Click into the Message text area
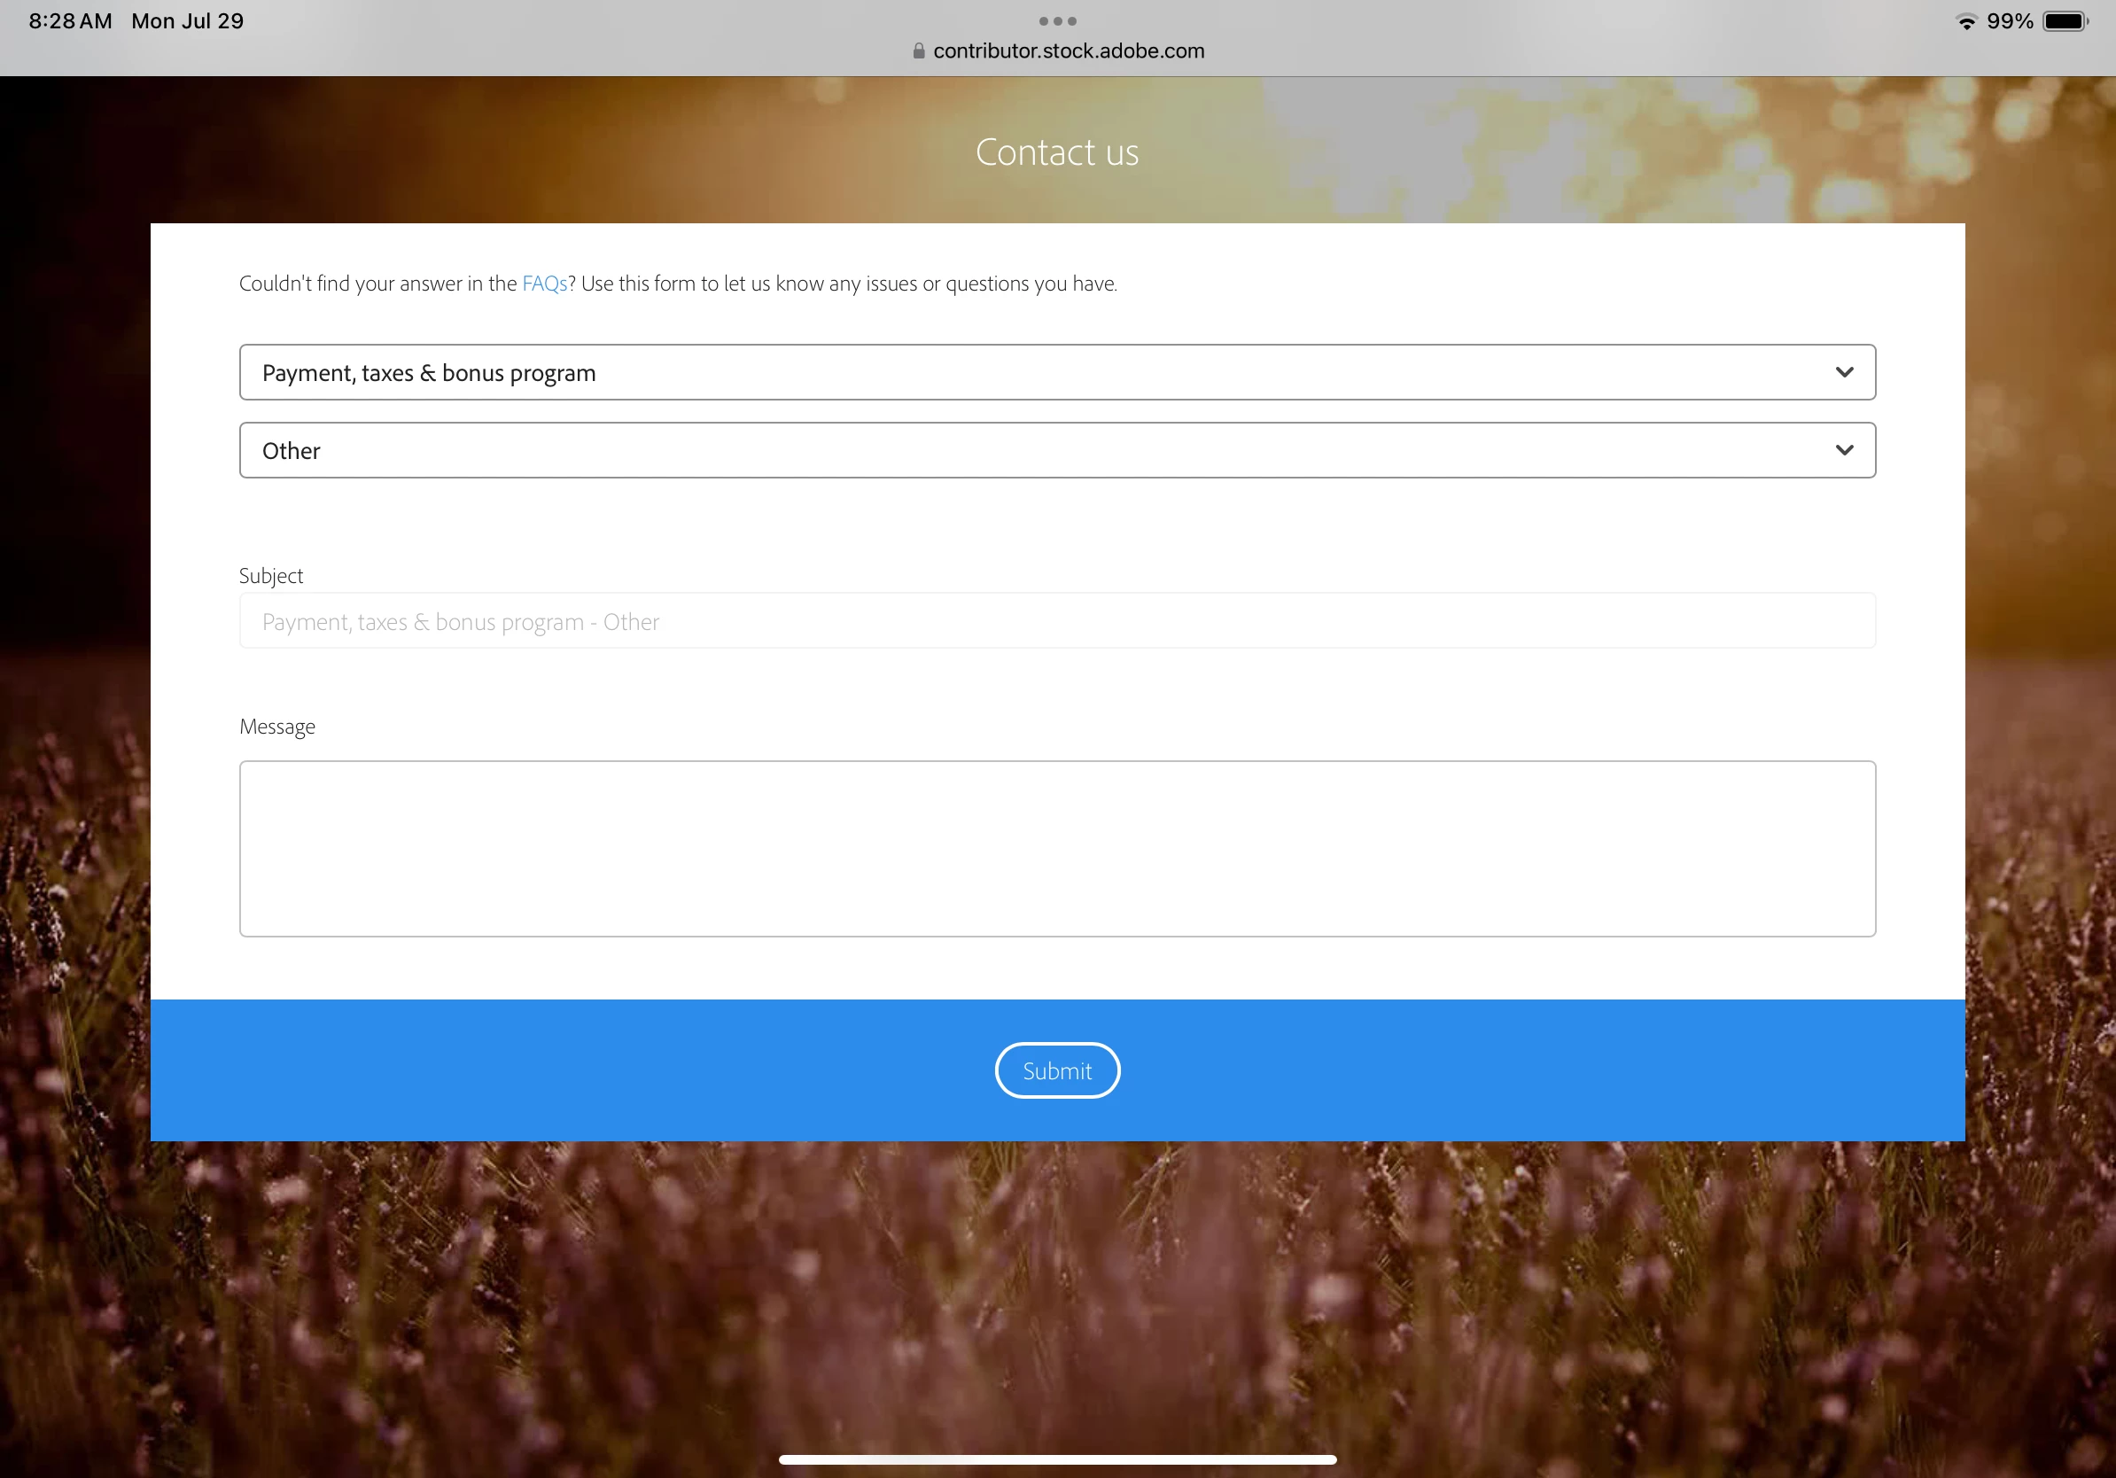Image resolution: width=2116 pixels, height=1478 pixels. (x=1057, y=848)
